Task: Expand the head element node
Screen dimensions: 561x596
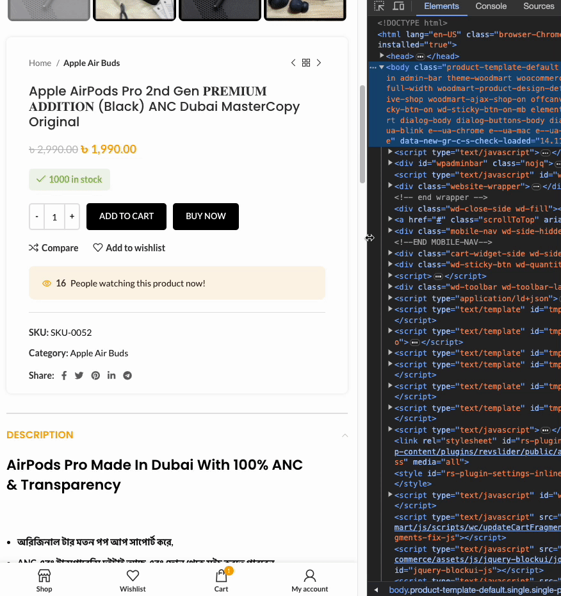Action: [382, 56]
